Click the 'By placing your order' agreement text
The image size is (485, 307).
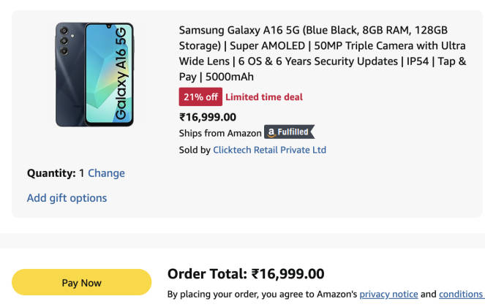coord(261,294)
